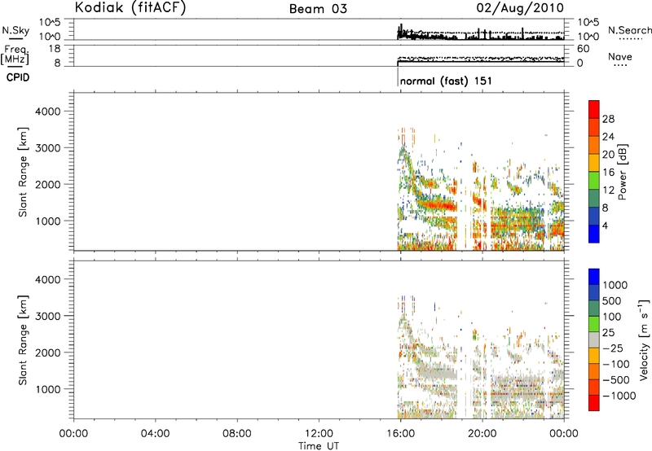Viewport: 652px width, 451px height.
Task: Click velocity colorbar label 500
Action: tap(612, 300)
